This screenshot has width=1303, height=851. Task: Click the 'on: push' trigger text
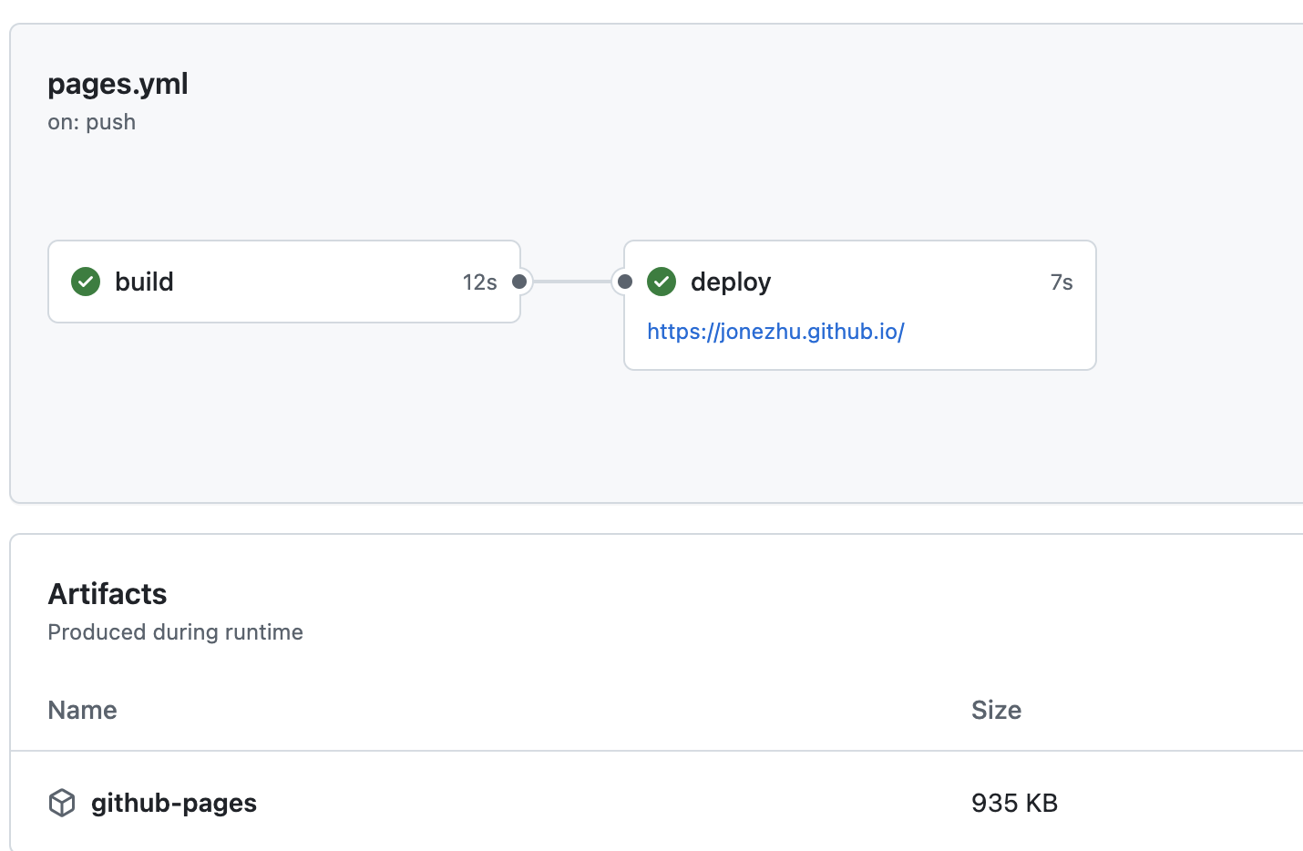[91, 122]
